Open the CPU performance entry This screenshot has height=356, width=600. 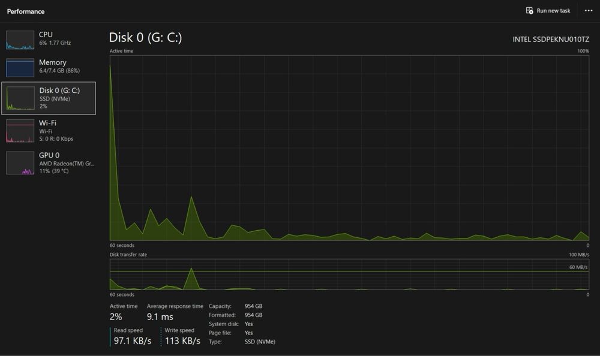coord(49,38)
